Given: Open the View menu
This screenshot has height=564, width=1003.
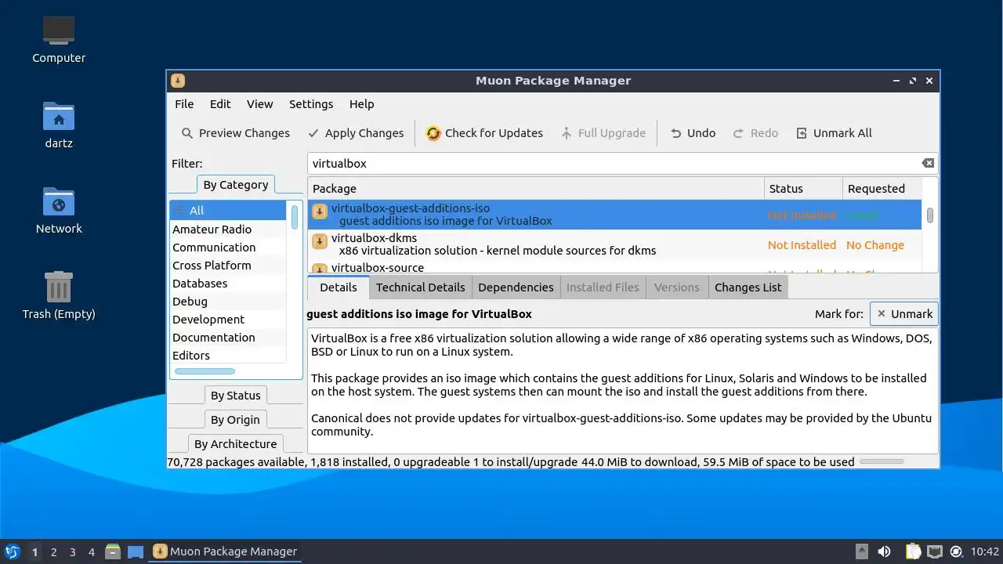Looking at the screenshot, I should (x=259, y=104).
